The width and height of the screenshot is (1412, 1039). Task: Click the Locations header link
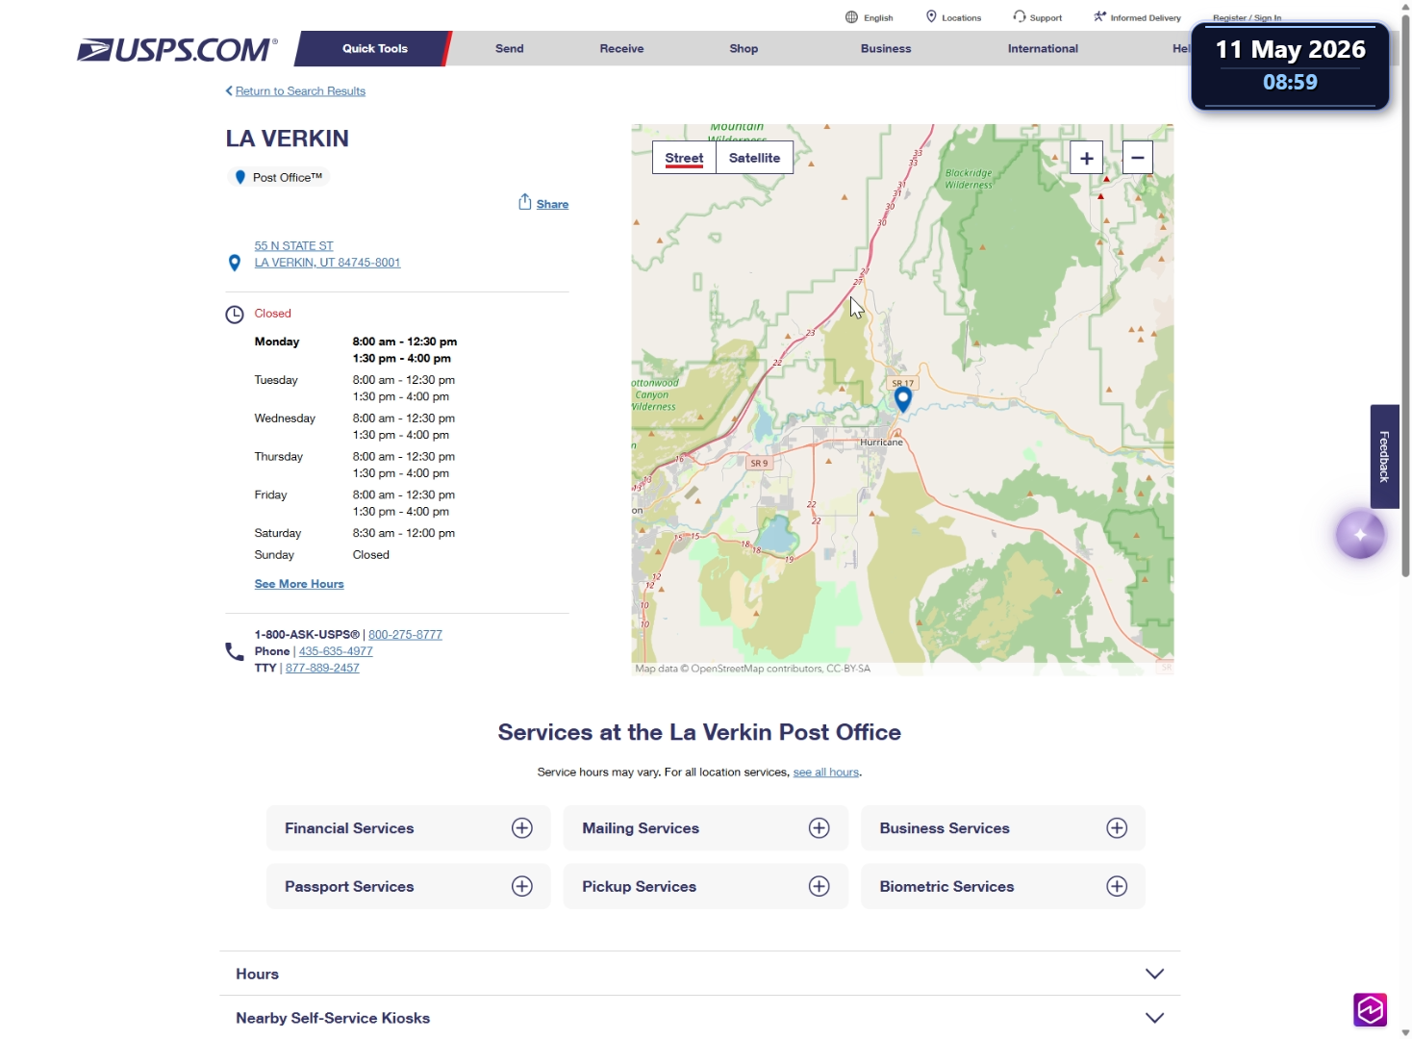[962, 18]
